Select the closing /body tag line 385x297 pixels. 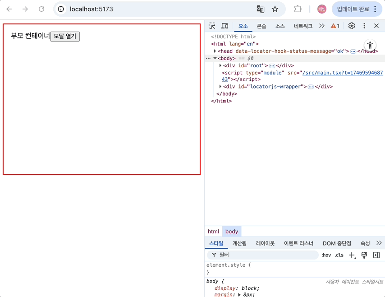pos(227,94)
